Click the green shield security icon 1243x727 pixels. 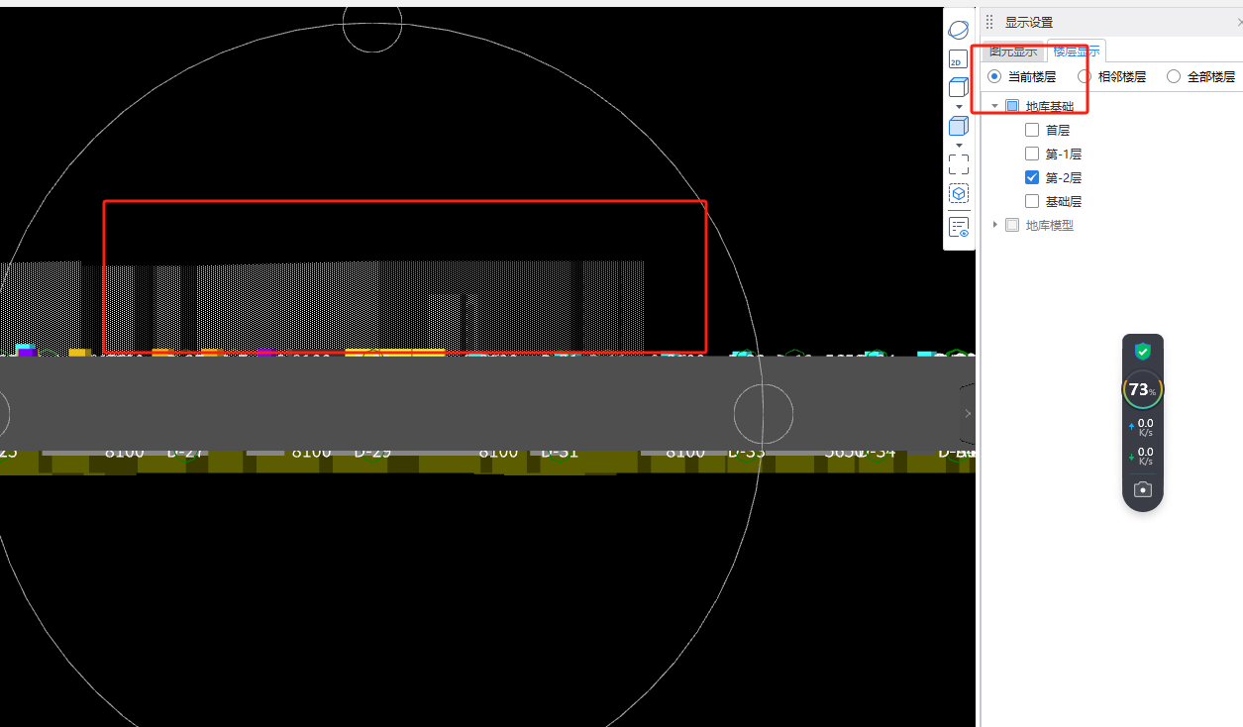coord(1142,351)
